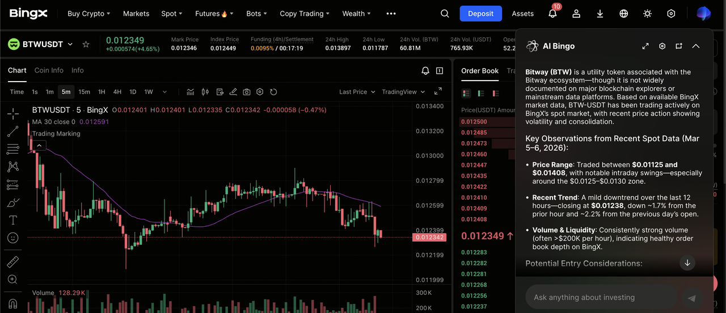Select the trend line drawing tool
Image resolution: width=726 pixels, height=313 pixels.
point(12,132)
